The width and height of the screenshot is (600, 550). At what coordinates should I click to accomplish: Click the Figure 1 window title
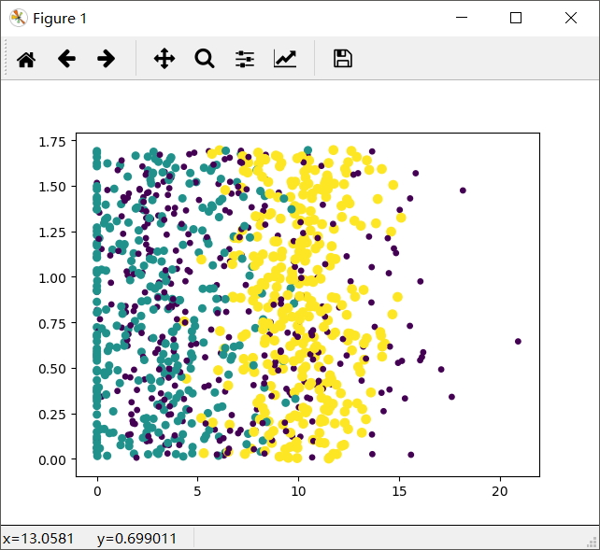coord(60,19)
